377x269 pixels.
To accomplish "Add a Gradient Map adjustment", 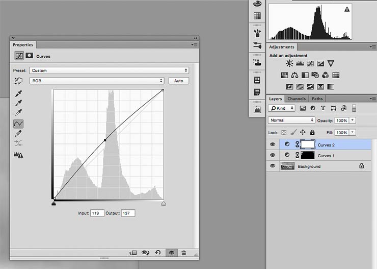I will [331, 86].
